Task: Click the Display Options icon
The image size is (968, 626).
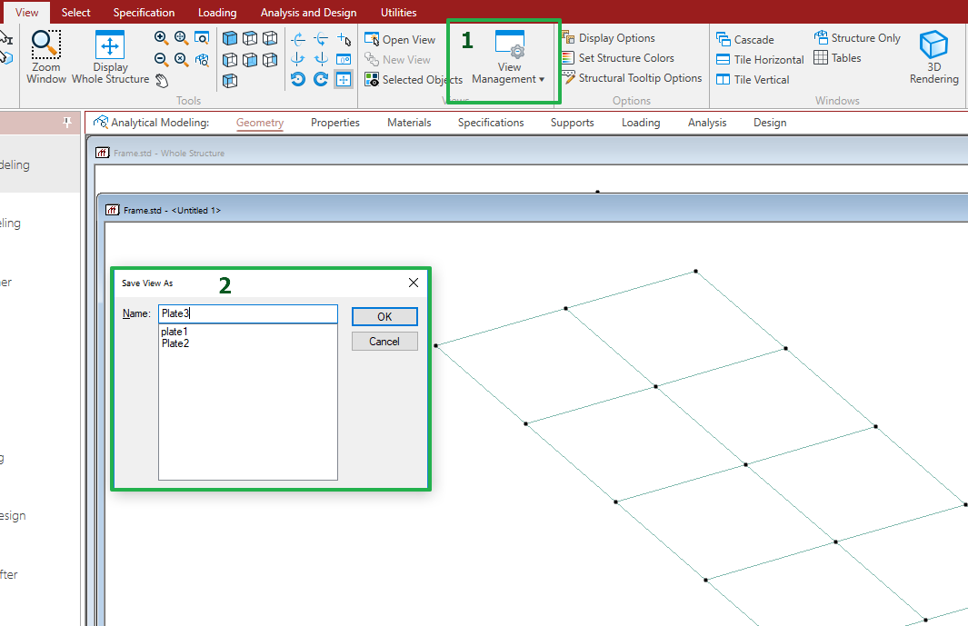Action: click(568, 38)
